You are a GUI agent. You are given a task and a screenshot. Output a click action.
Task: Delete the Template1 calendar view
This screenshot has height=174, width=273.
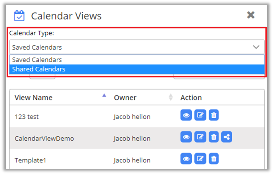(x=214, y=159)
